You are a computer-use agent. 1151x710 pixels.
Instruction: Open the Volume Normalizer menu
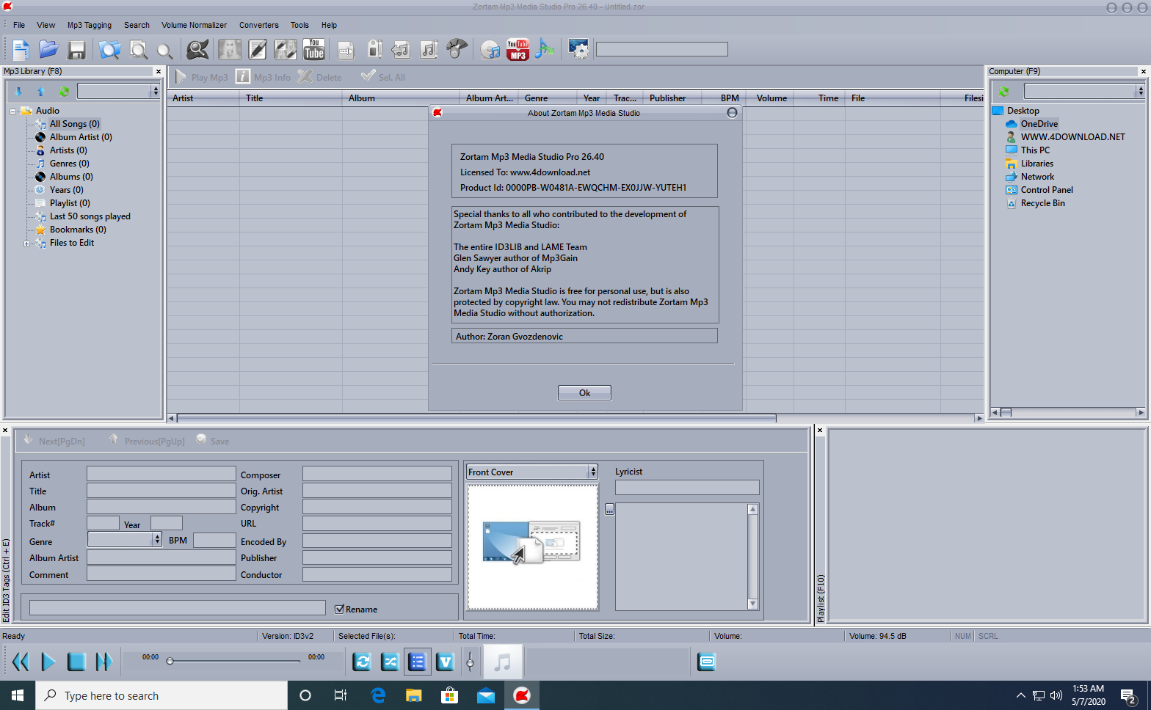[194, 25]
